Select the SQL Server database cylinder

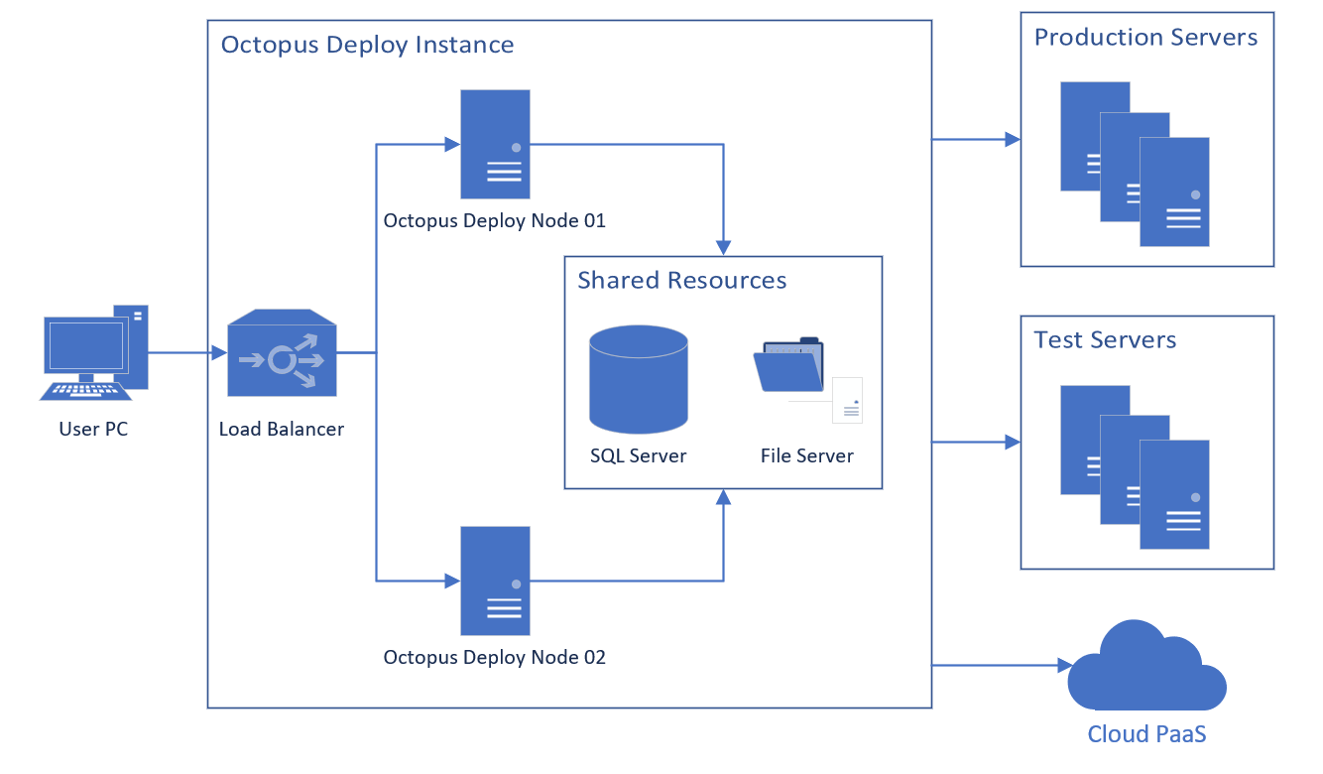(x=638, y=379)
